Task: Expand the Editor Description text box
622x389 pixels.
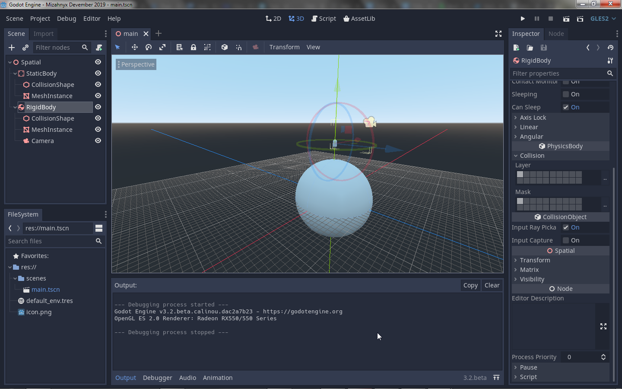Action: [603, 326]
